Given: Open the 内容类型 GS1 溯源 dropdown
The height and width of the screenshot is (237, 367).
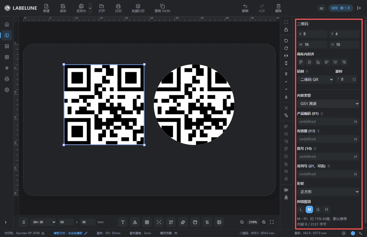Looking at the screenshot, I should (x=328, y=104).
